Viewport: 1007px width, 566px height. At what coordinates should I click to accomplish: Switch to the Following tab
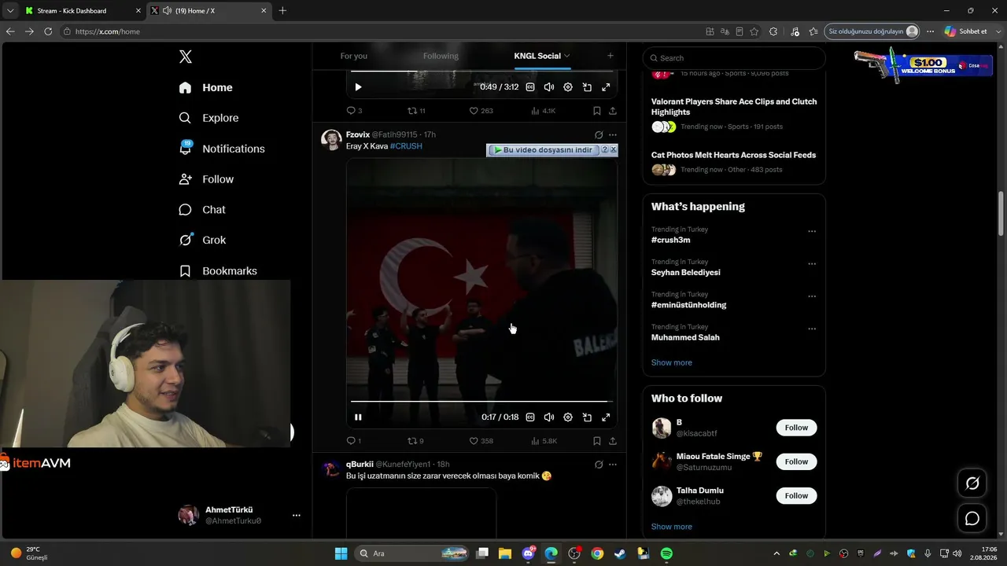pyautogui.click(x=441, y=56)
